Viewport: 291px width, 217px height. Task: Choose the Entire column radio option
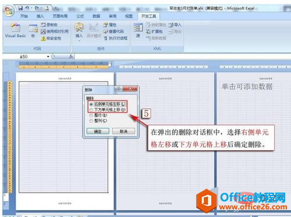(x=91, y=120)
